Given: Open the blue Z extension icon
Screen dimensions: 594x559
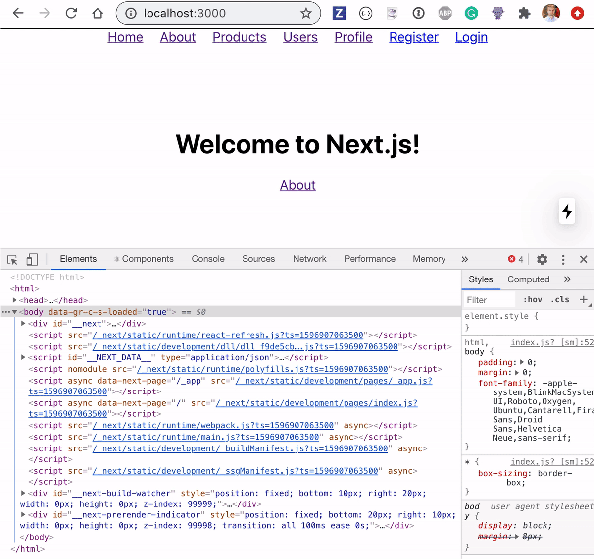Looking at the screenshot, I should pyautogui.click(x=339, y=13).
